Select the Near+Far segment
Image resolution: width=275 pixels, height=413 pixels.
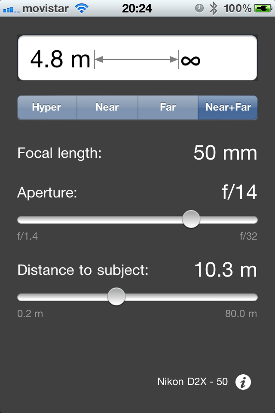pyautogui.click(x=228, y=108)
